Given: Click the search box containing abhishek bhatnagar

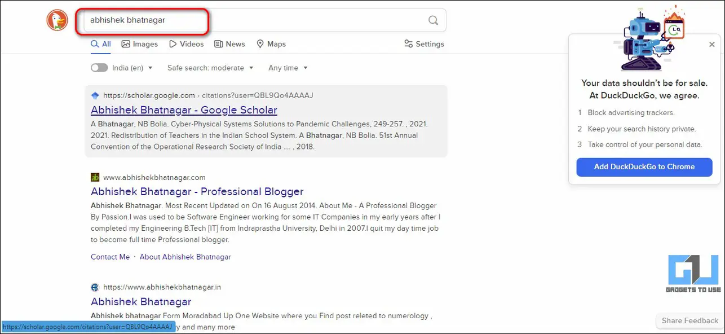Looking at the screenshot, I should coord(265,20).
